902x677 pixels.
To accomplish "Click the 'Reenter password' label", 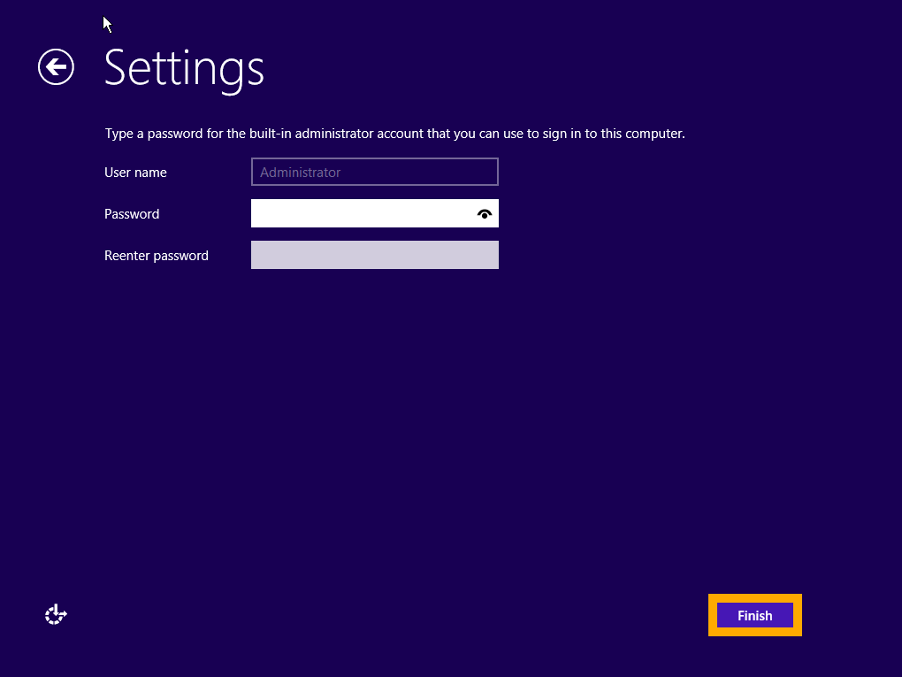I will [157, 256].
